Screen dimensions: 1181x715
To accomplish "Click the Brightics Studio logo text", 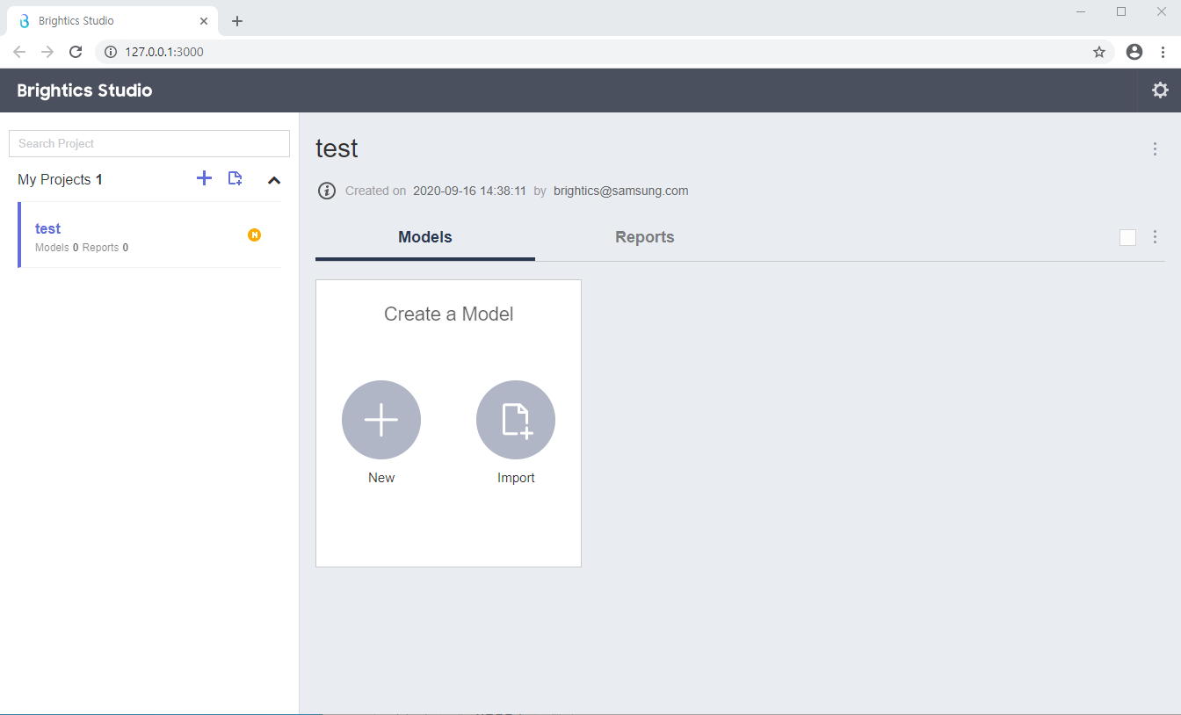I will coord(84,90).
